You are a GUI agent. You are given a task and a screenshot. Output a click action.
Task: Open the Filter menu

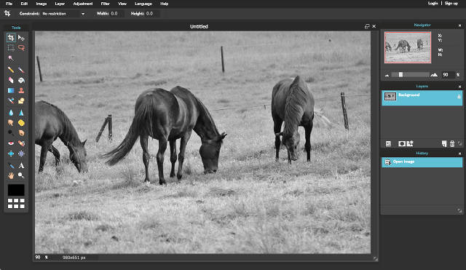(x=105, y=4)
